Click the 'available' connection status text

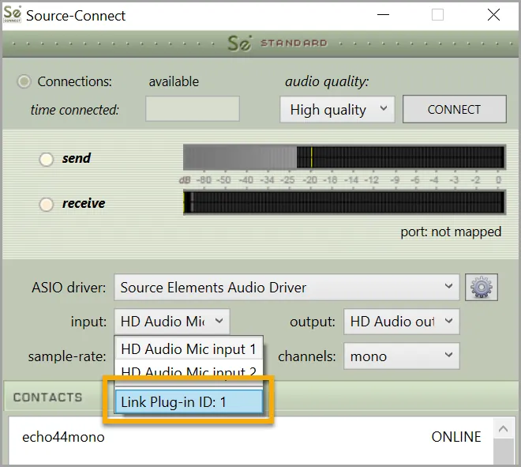click(x=174, y=81)
